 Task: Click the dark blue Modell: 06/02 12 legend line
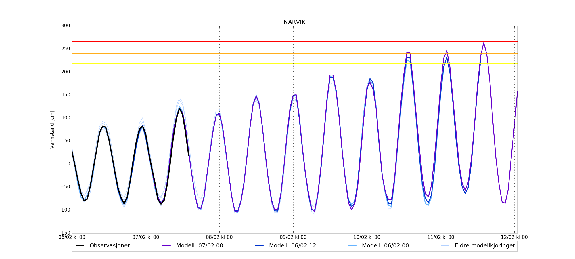259,246
